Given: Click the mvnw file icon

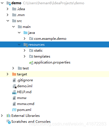Looking at the screenshot, I should click(x=14, y=98).
